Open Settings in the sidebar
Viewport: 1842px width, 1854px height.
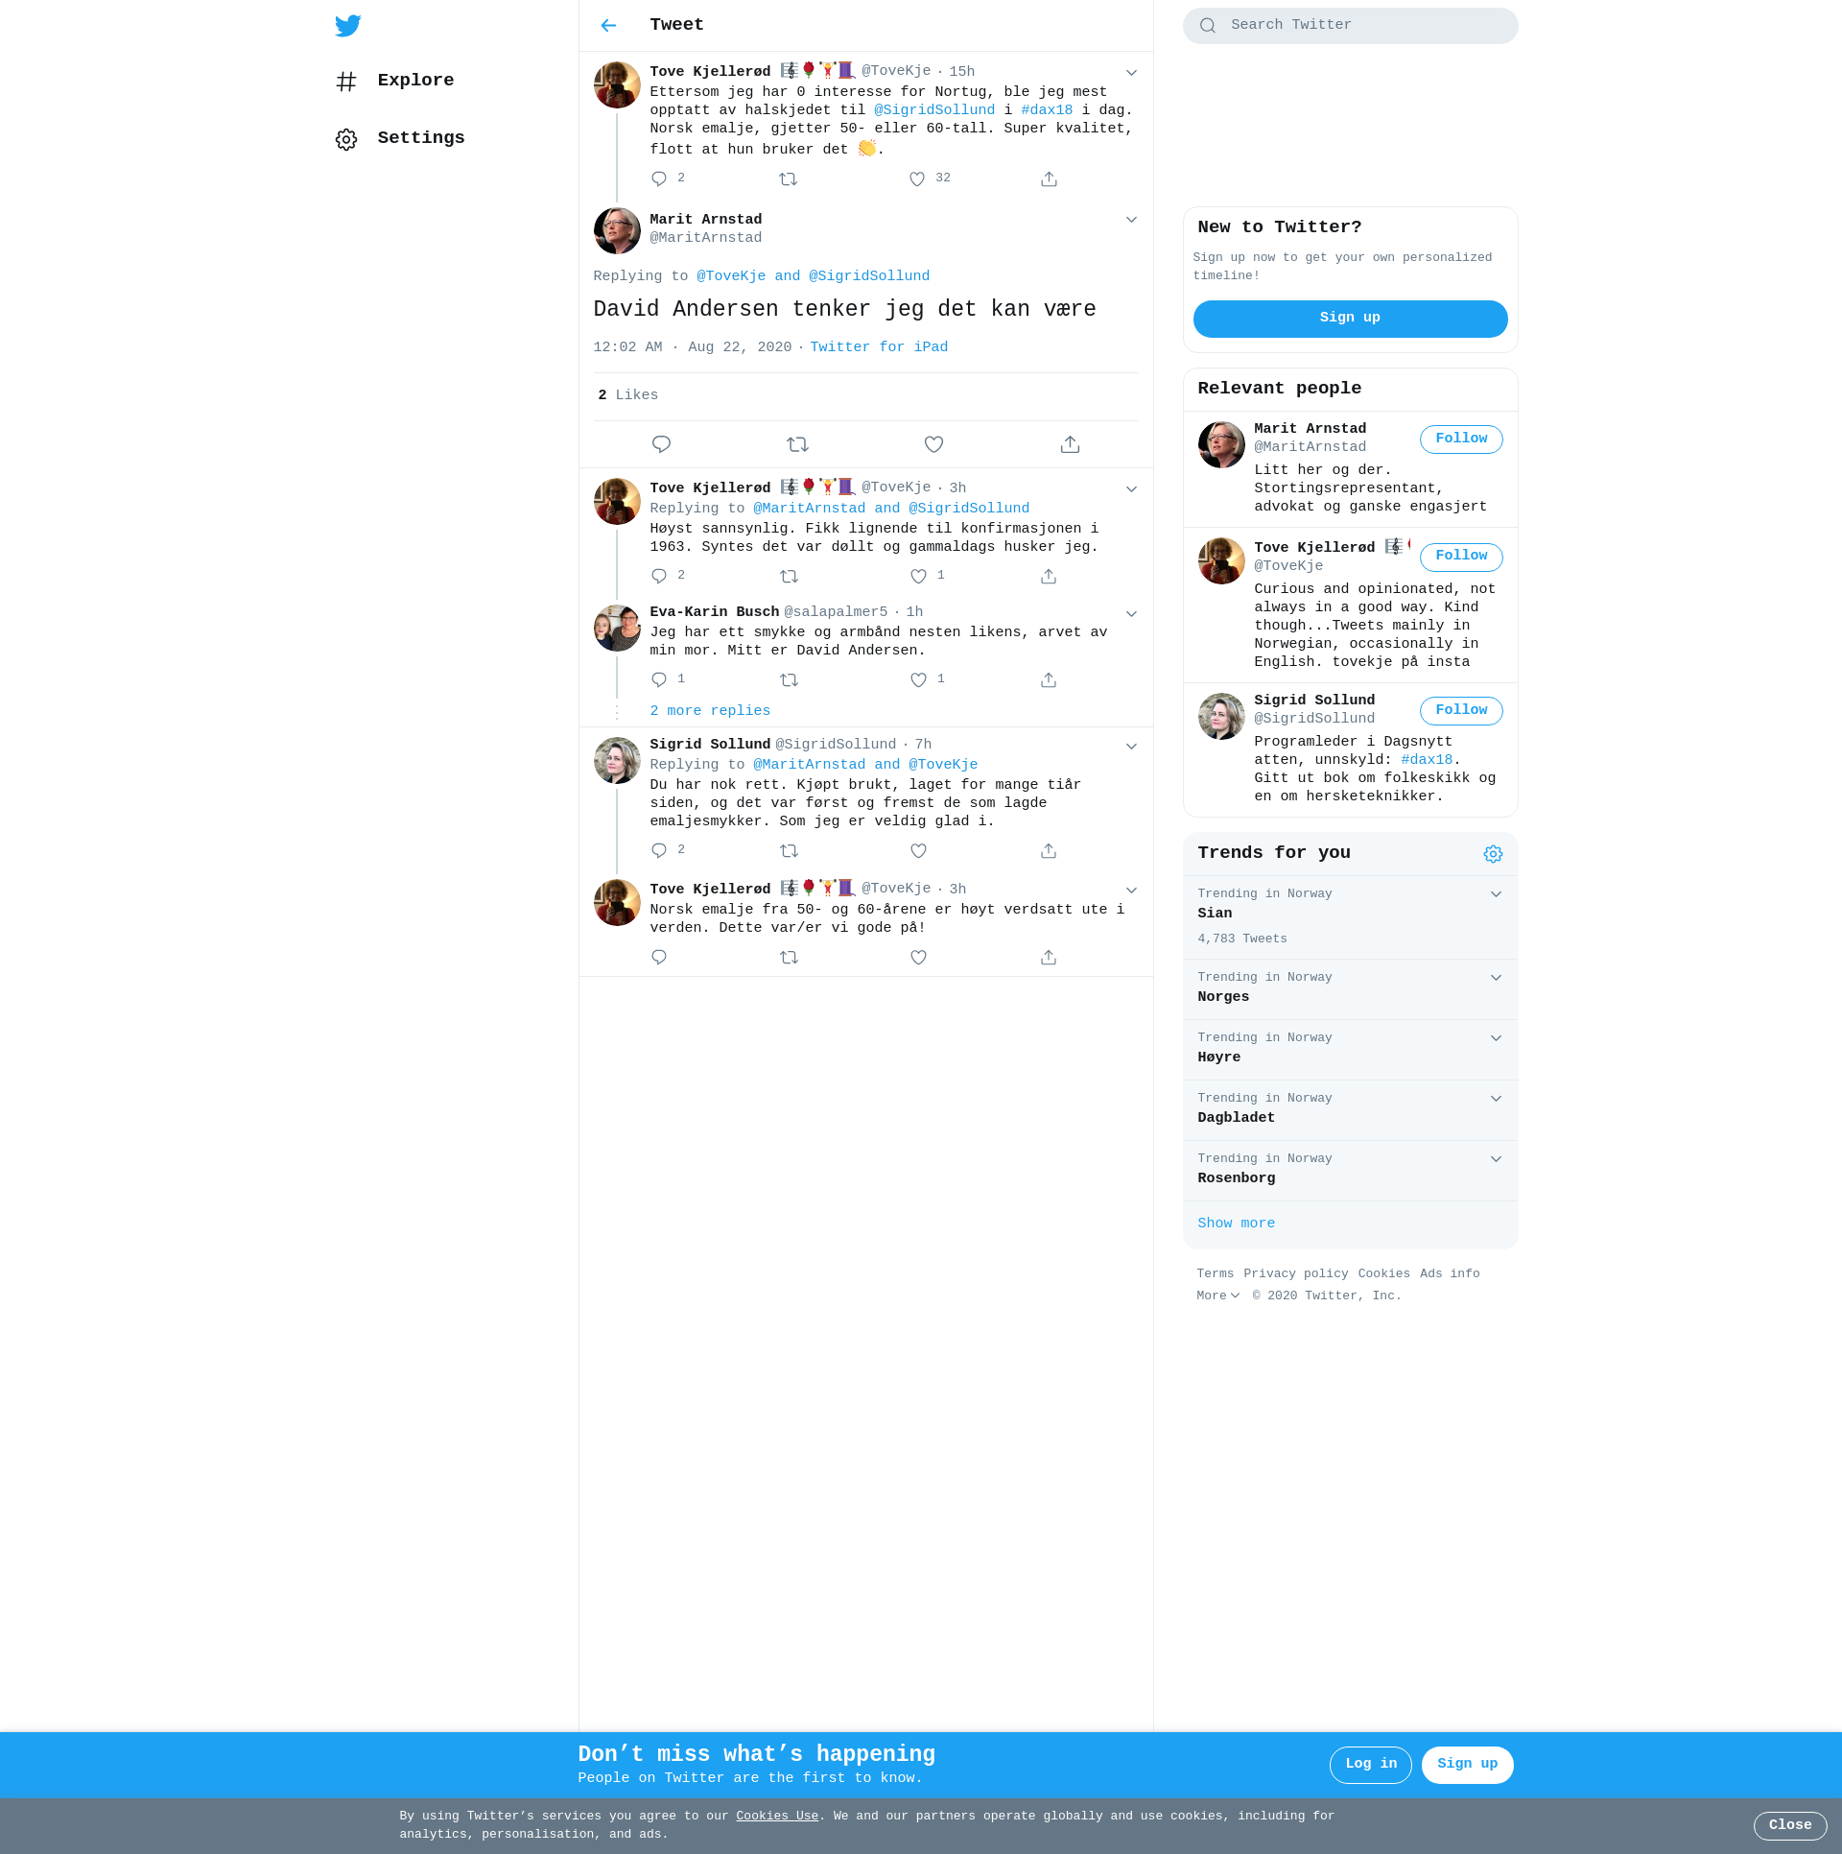420,138
